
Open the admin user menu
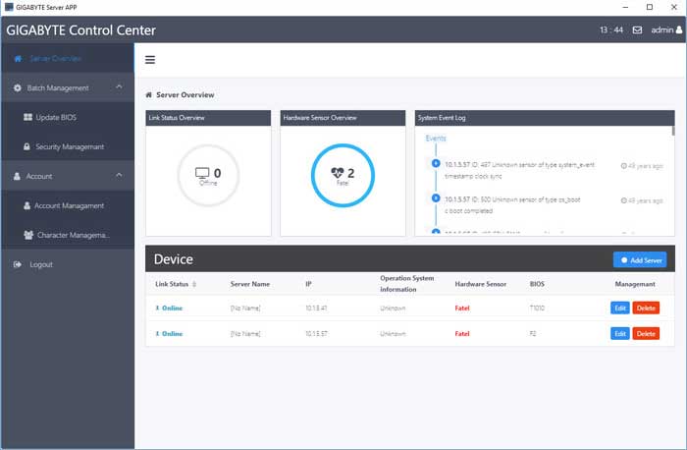pyautogui.click(x=666, y=29)
